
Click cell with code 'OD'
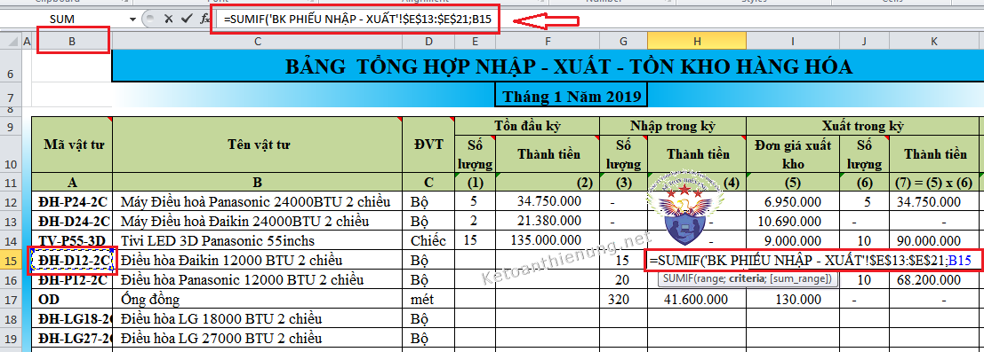tap(71, 299)
